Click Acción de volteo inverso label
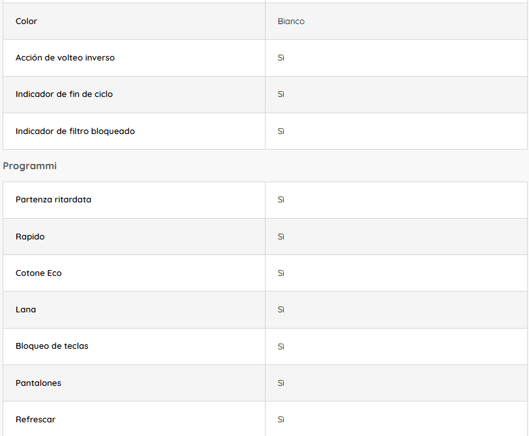 [65, 58]
